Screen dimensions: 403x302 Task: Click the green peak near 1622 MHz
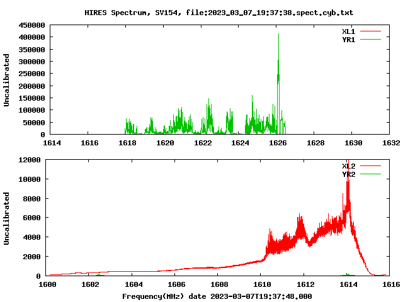209,116
